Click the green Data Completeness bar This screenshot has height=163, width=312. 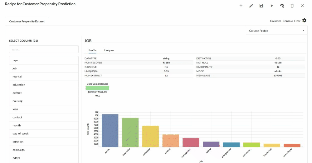pyautogui.click(x=97, y=88)
